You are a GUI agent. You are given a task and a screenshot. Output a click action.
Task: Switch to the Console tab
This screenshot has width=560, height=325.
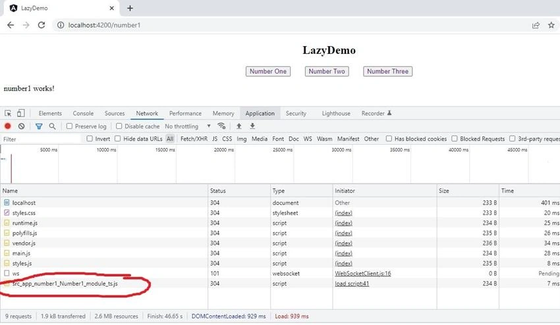click(83, 113)
